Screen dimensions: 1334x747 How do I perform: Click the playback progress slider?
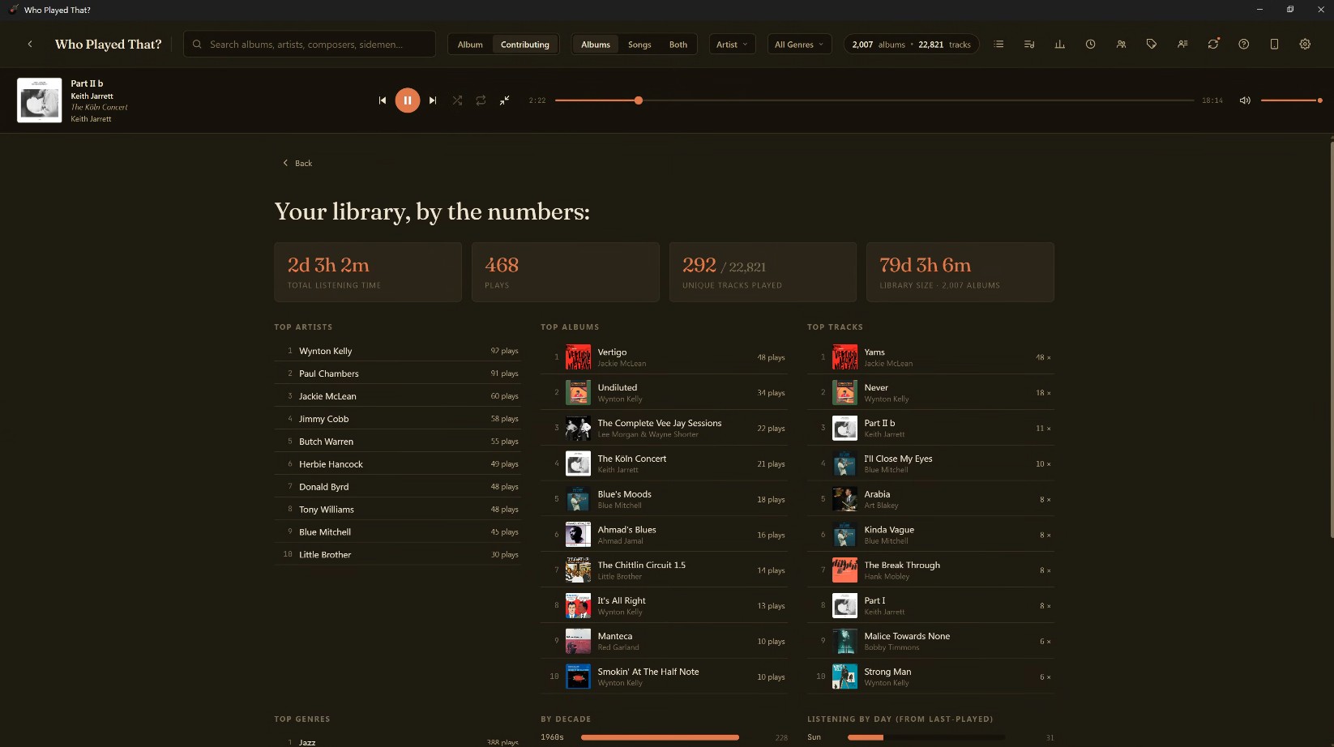point(874,100)
